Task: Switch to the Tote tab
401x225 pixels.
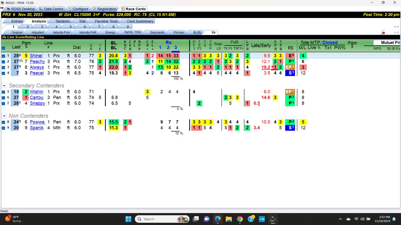Action: pyautogui.click(x=82, y=21)
